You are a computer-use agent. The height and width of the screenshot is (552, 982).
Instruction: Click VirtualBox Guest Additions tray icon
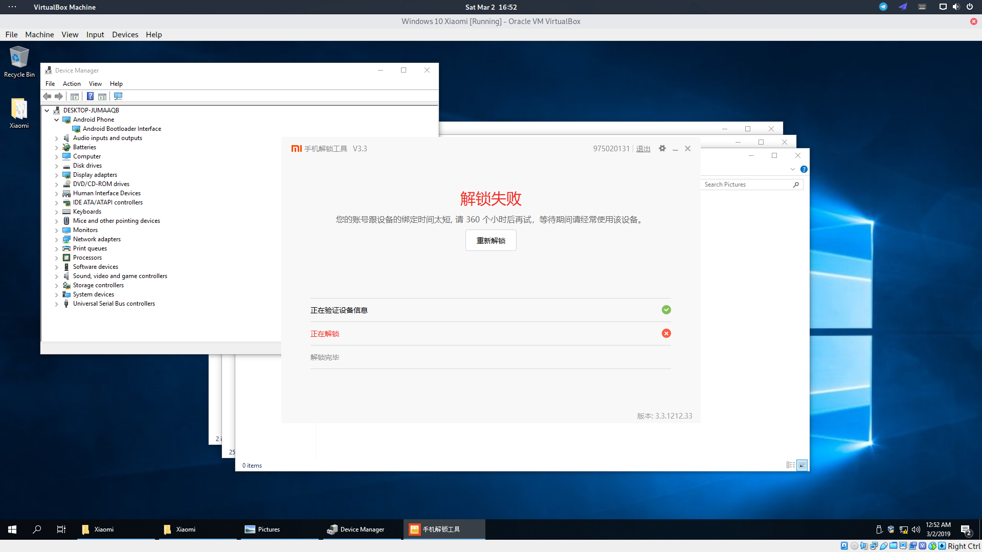891,530
